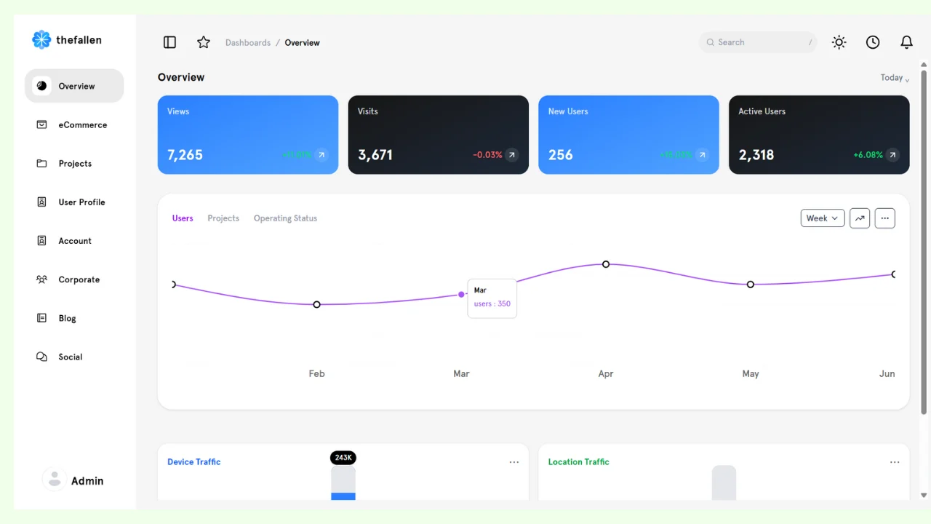Click the search magnifier icon
This screenshot has width=931, height=524.
[711, 42]
